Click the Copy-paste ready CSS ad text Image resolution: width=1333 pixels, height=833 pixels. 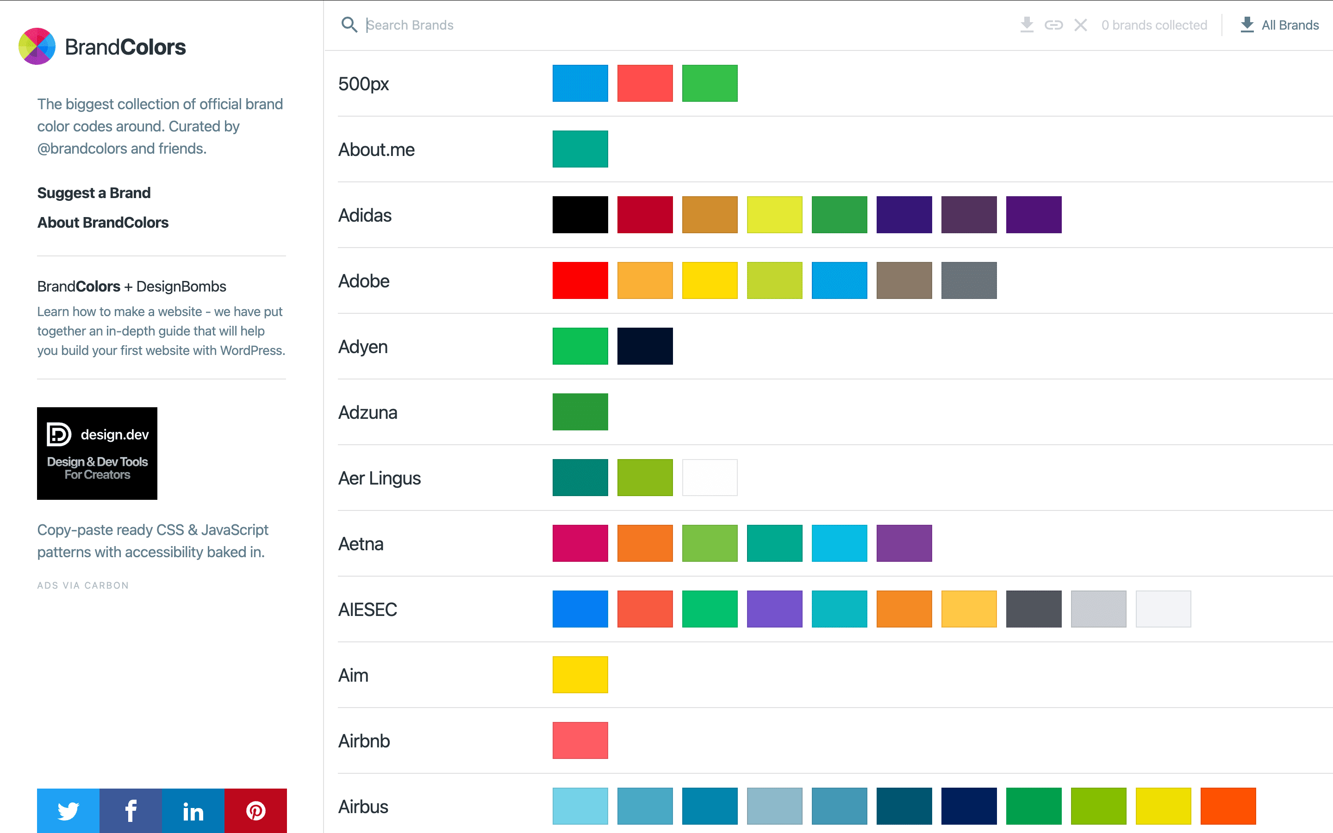[x=153, y=541]
